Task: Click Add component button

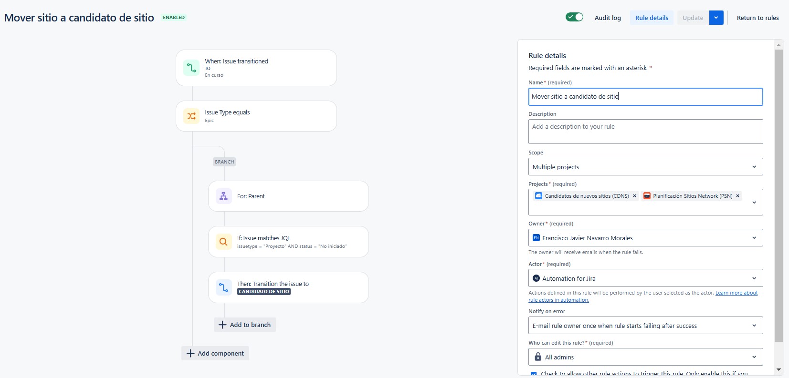Action: pyautogui.click(x=215, y=353)
